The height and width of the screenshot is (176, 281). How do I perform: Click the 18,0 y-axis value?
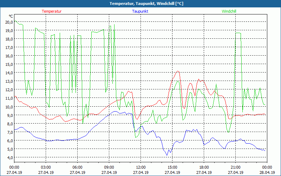(9, 39)
